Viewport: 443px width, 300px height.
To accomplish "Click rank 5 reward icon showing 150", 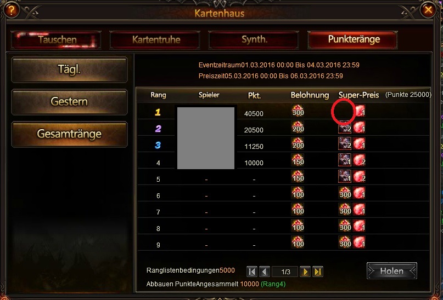I will (298, 177).
